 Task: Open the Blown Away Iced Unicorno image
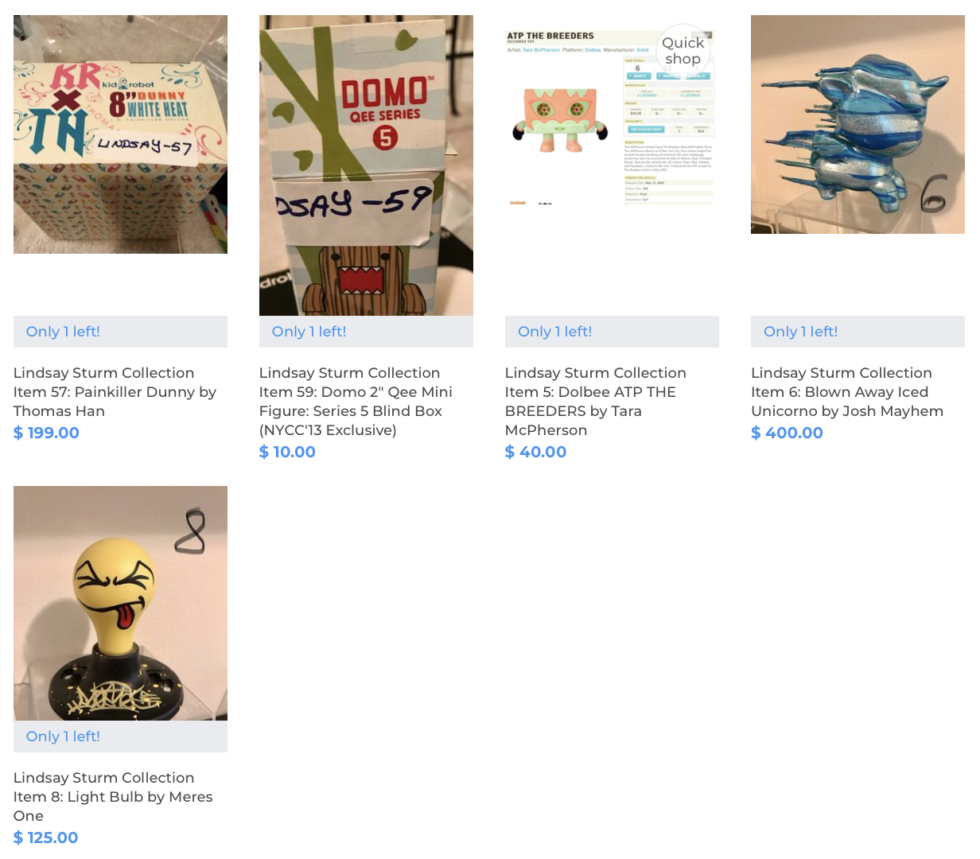(x=857, y=124)
